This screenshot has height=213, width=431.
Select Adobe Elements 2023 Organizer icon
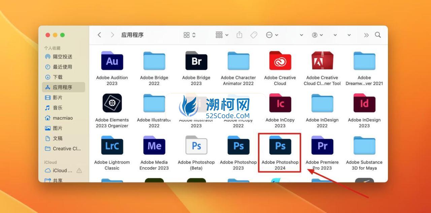[112, 103]
